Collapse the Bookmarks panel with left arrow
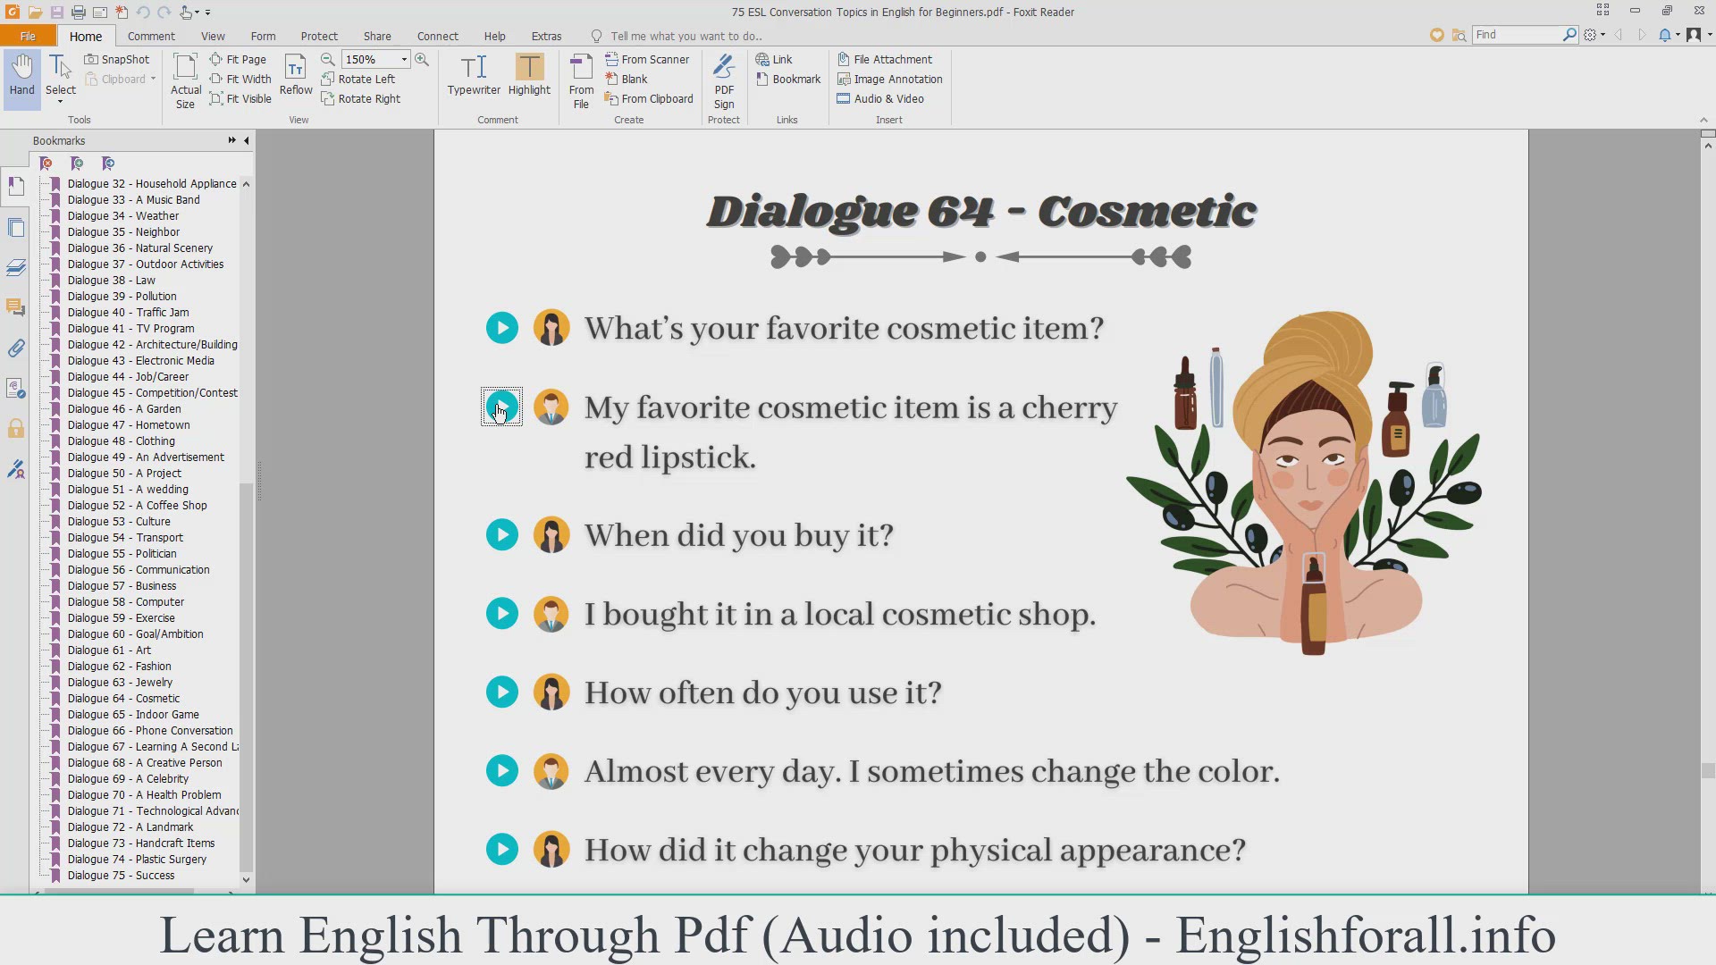Image resolution: width=1716 pixels, height=965 pixels. [247, 140]
